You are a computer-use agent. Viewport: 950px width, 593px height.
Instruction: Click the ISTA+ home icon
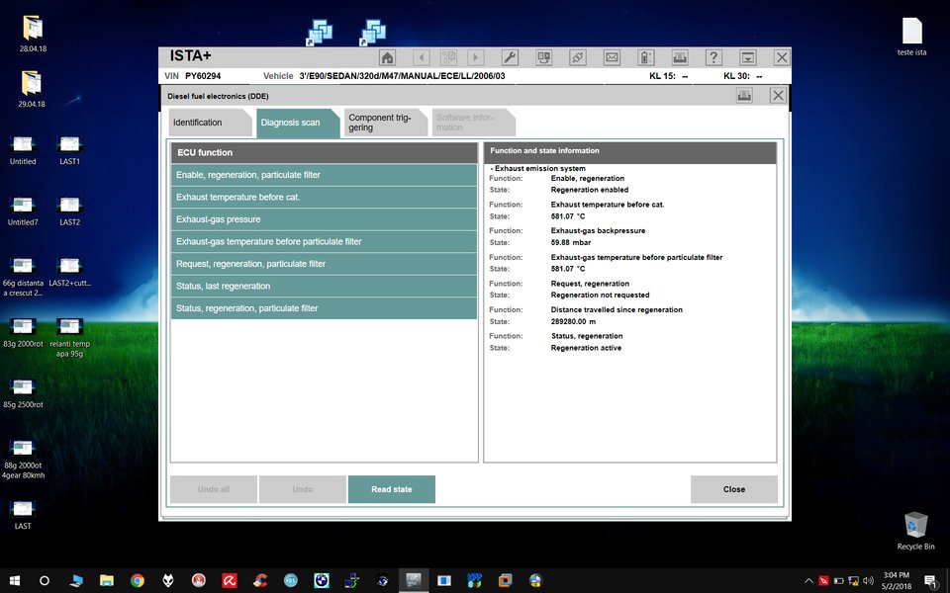click(387, 57)
